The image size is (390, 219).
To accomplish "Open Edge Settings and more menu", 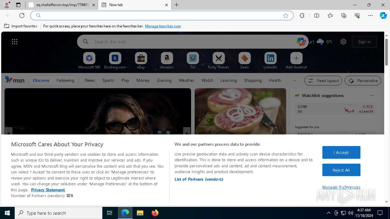I will pyautogui.click(x=370, y=16).
